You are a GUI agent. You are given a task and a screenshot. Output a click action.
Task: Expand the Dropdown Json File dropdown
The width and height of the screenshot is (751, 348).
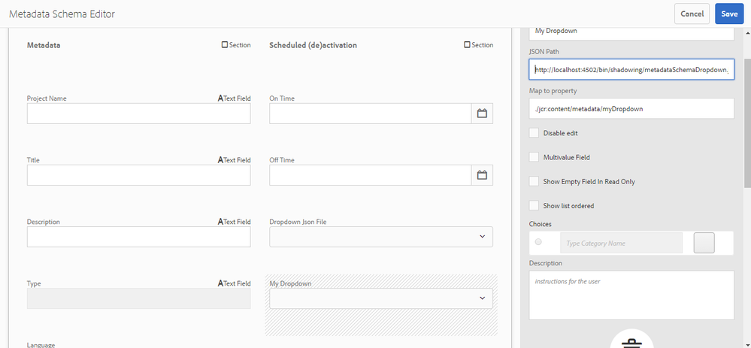pos(381,237)
